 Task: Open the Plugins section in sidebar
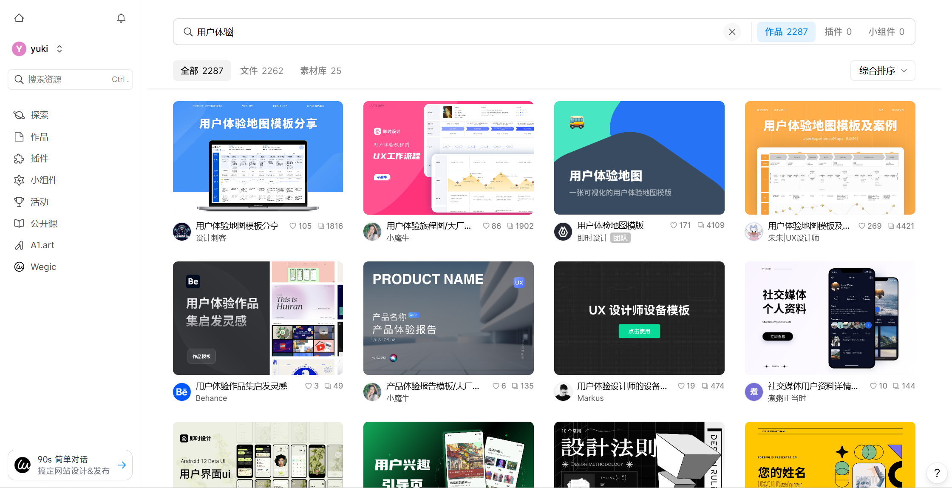(x=39, y=159)
